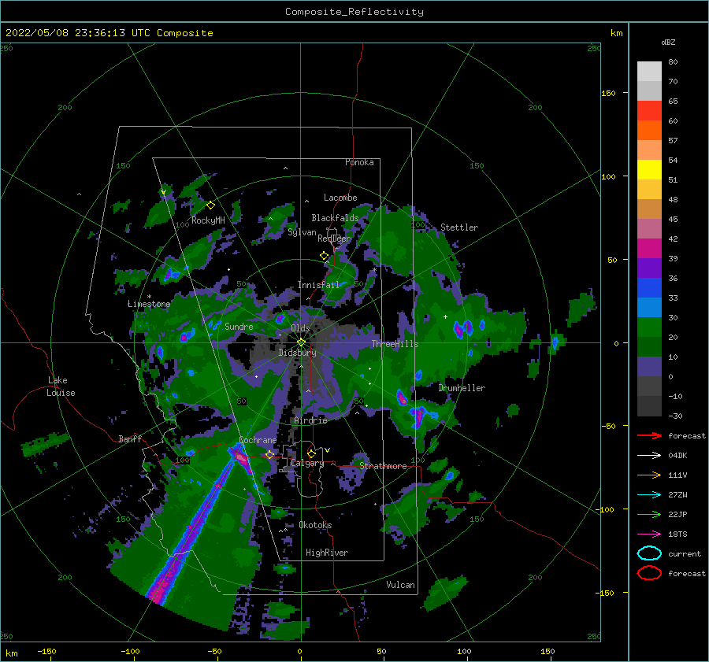Screen dimensions: 709x662
Task: Click the Stettler label
Action: point(459,227)
